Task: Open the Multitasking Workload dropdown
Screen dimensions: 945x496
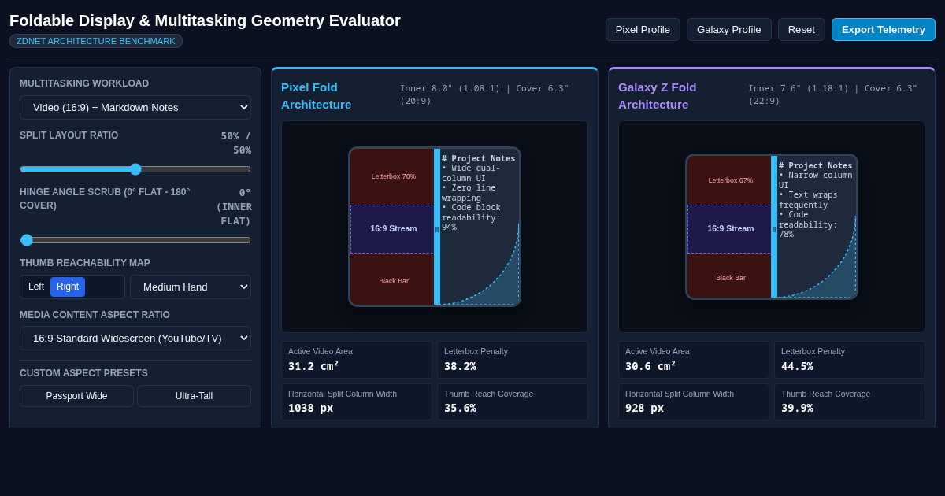Action: coord(135,107)
